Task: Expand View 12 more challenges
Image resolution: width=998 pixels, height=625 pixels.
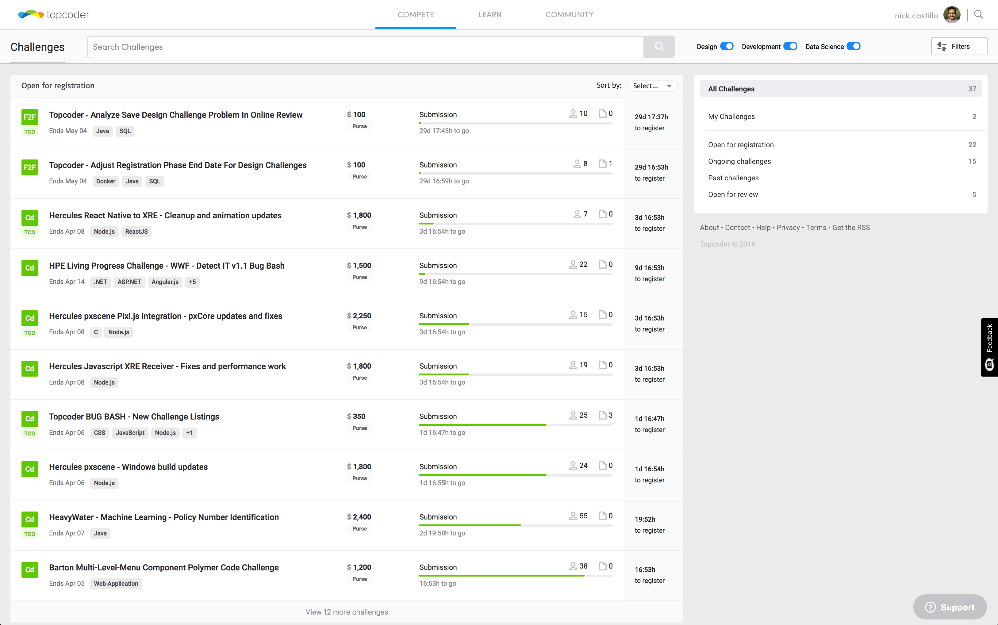Action: tap(347, 612)
